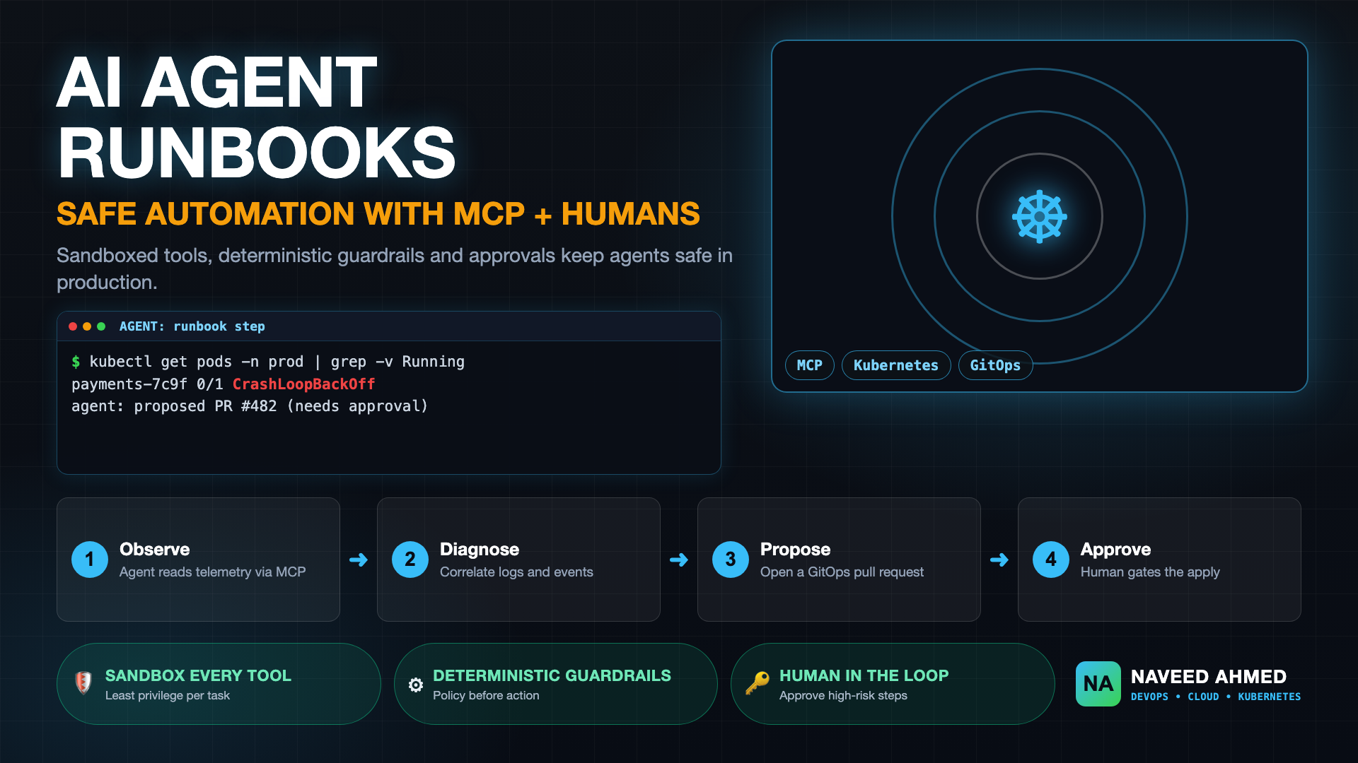Select the MCP tag pill

coord(810,365)
